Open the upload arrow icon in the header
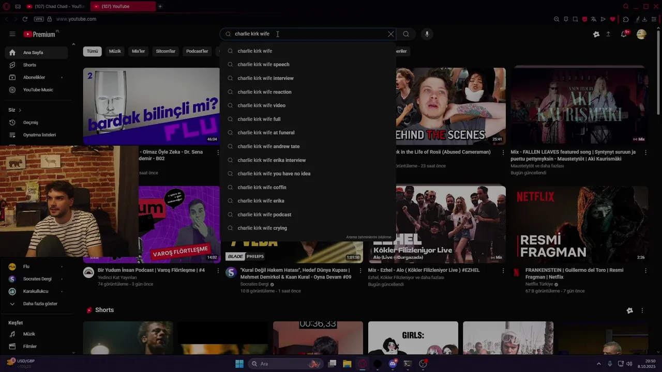 click(608, 34)
